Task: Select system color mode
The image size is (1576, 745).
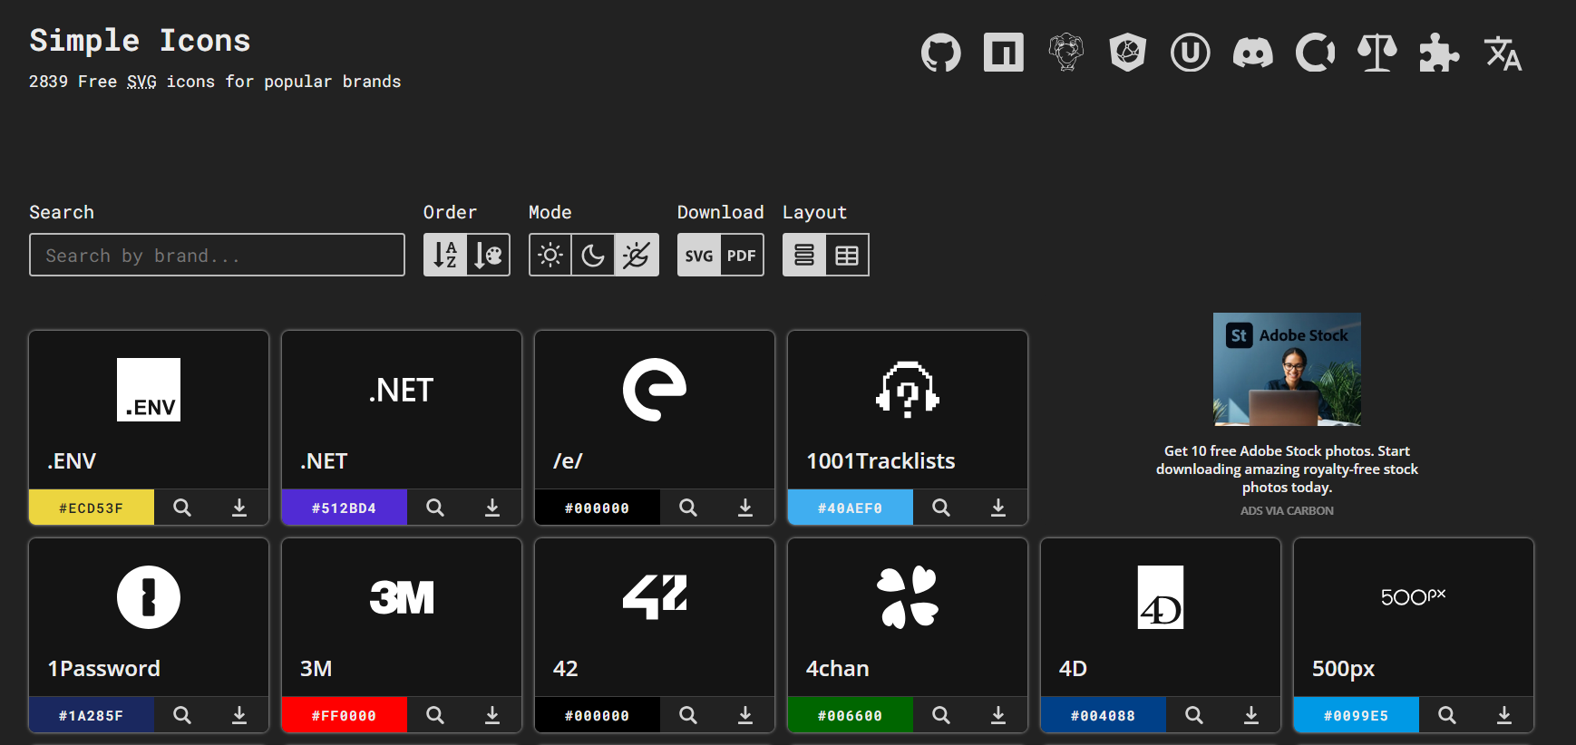Action: [x=637, y=255]
